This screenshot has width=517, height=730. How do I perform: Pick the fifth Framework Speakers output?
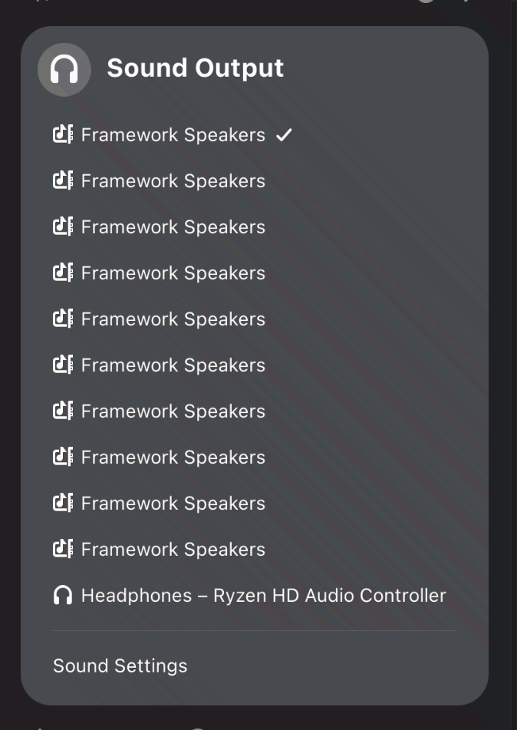[x=173, y=319]
